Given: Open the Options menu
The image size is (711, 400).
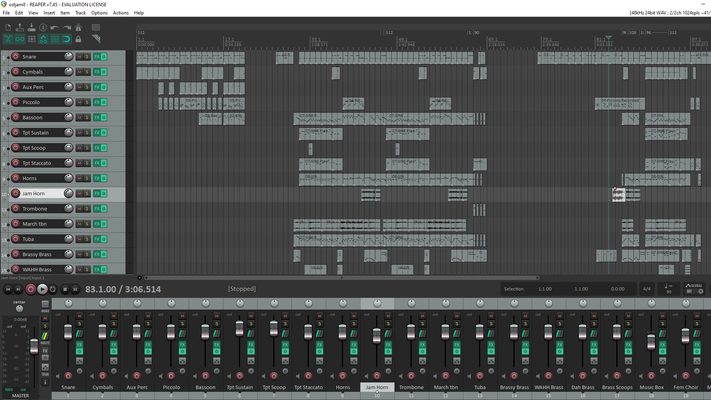Looking at the screenshot, I should [99, 13].
